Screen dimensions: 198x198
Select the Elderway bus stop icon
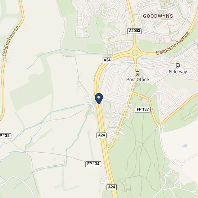[178, 66]
